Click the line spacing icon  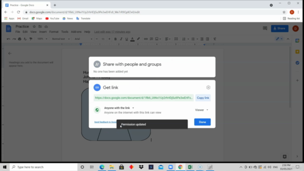click(x=176, y=39)
